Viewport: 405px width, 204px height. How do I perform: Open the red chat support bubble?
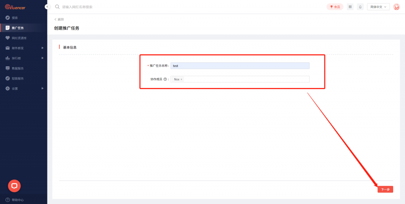pos(14,185)
